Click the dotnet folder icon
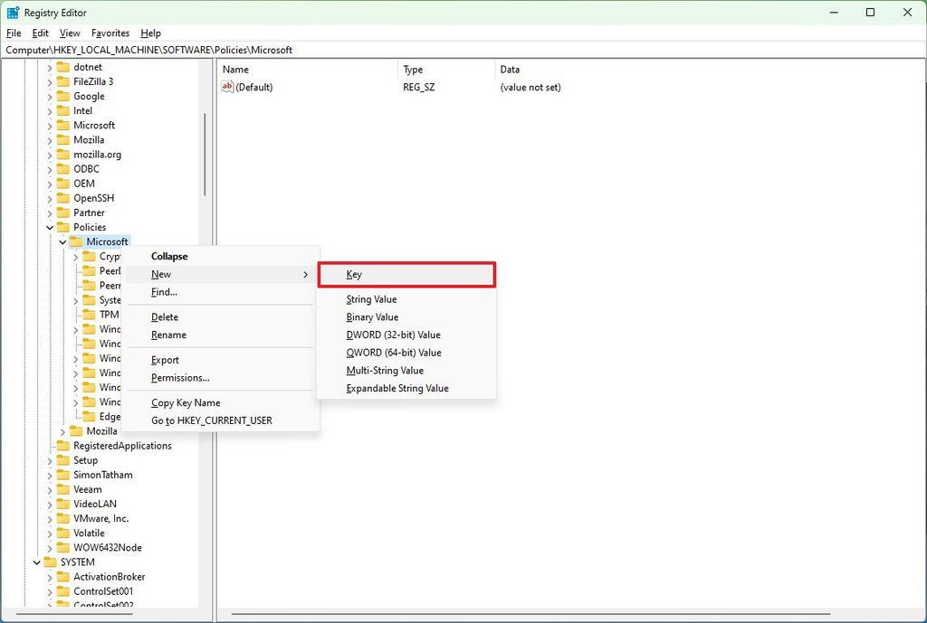Screen dimensions: 927x623 coord(63,67)
